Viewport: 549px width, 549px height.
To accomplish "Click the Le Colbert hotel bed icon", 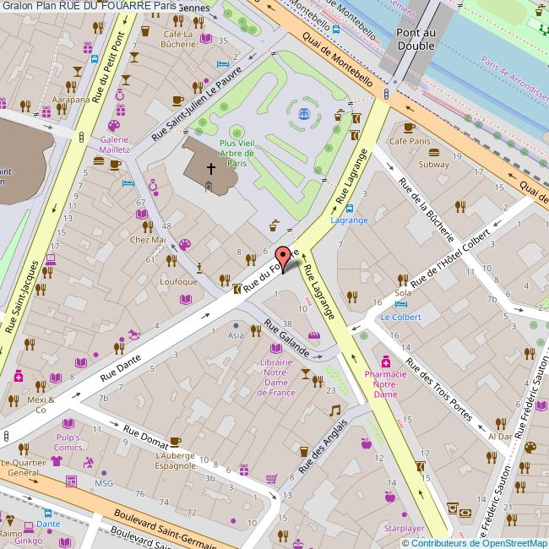I will [x=402, y=304].
